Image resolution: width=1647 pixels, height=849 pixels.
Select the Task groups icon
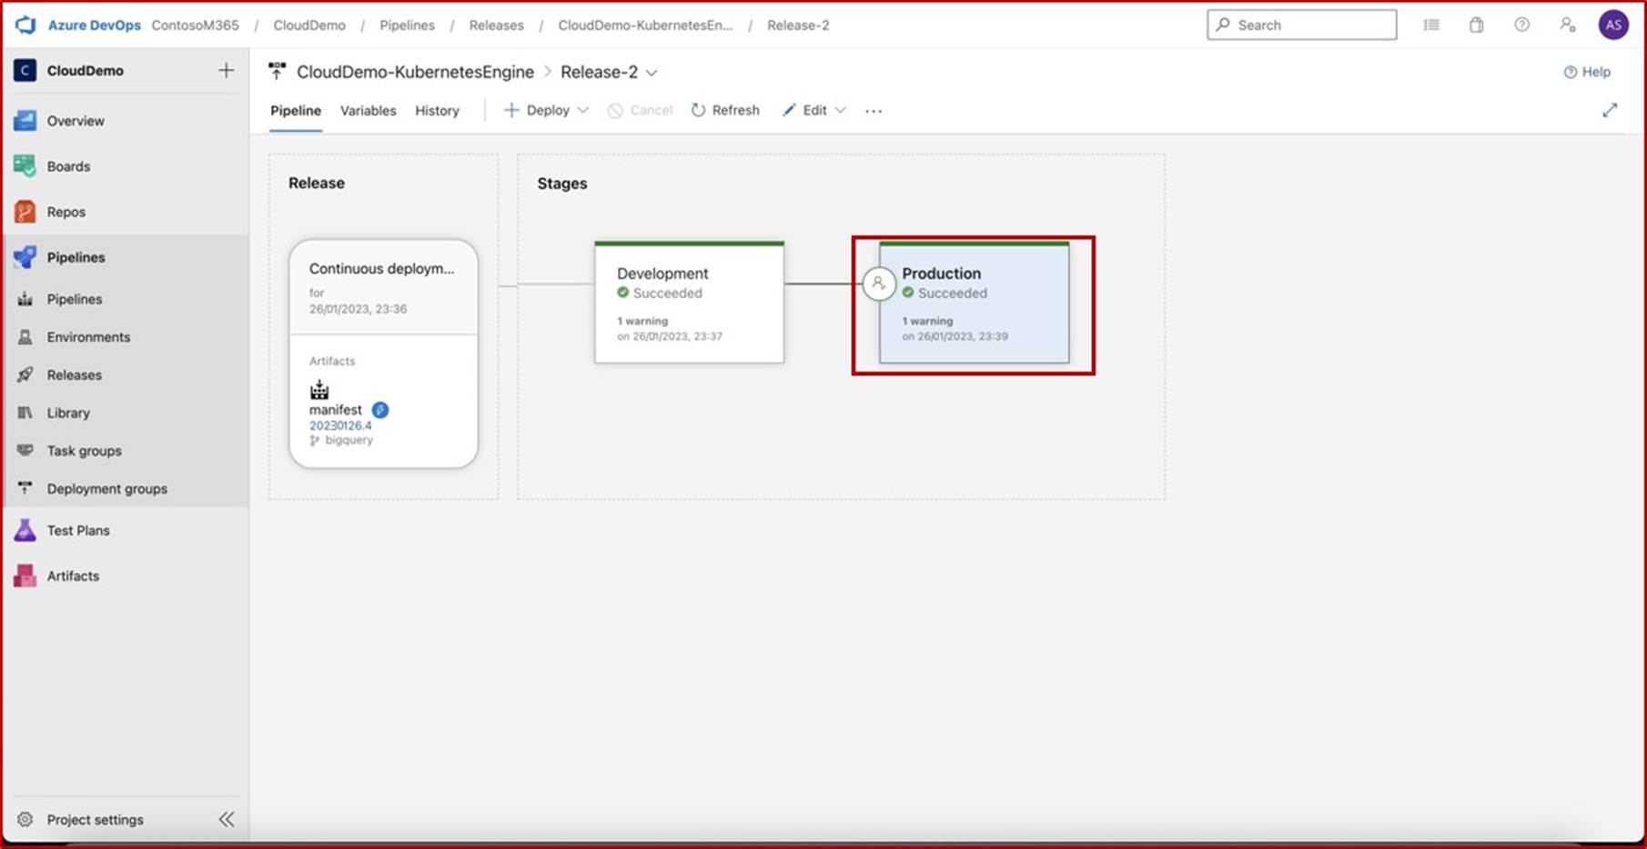25,450
